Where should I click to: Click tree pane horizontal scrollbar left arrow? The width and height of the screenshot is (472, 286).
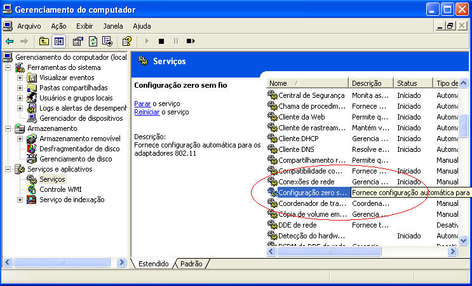(8, 262)
